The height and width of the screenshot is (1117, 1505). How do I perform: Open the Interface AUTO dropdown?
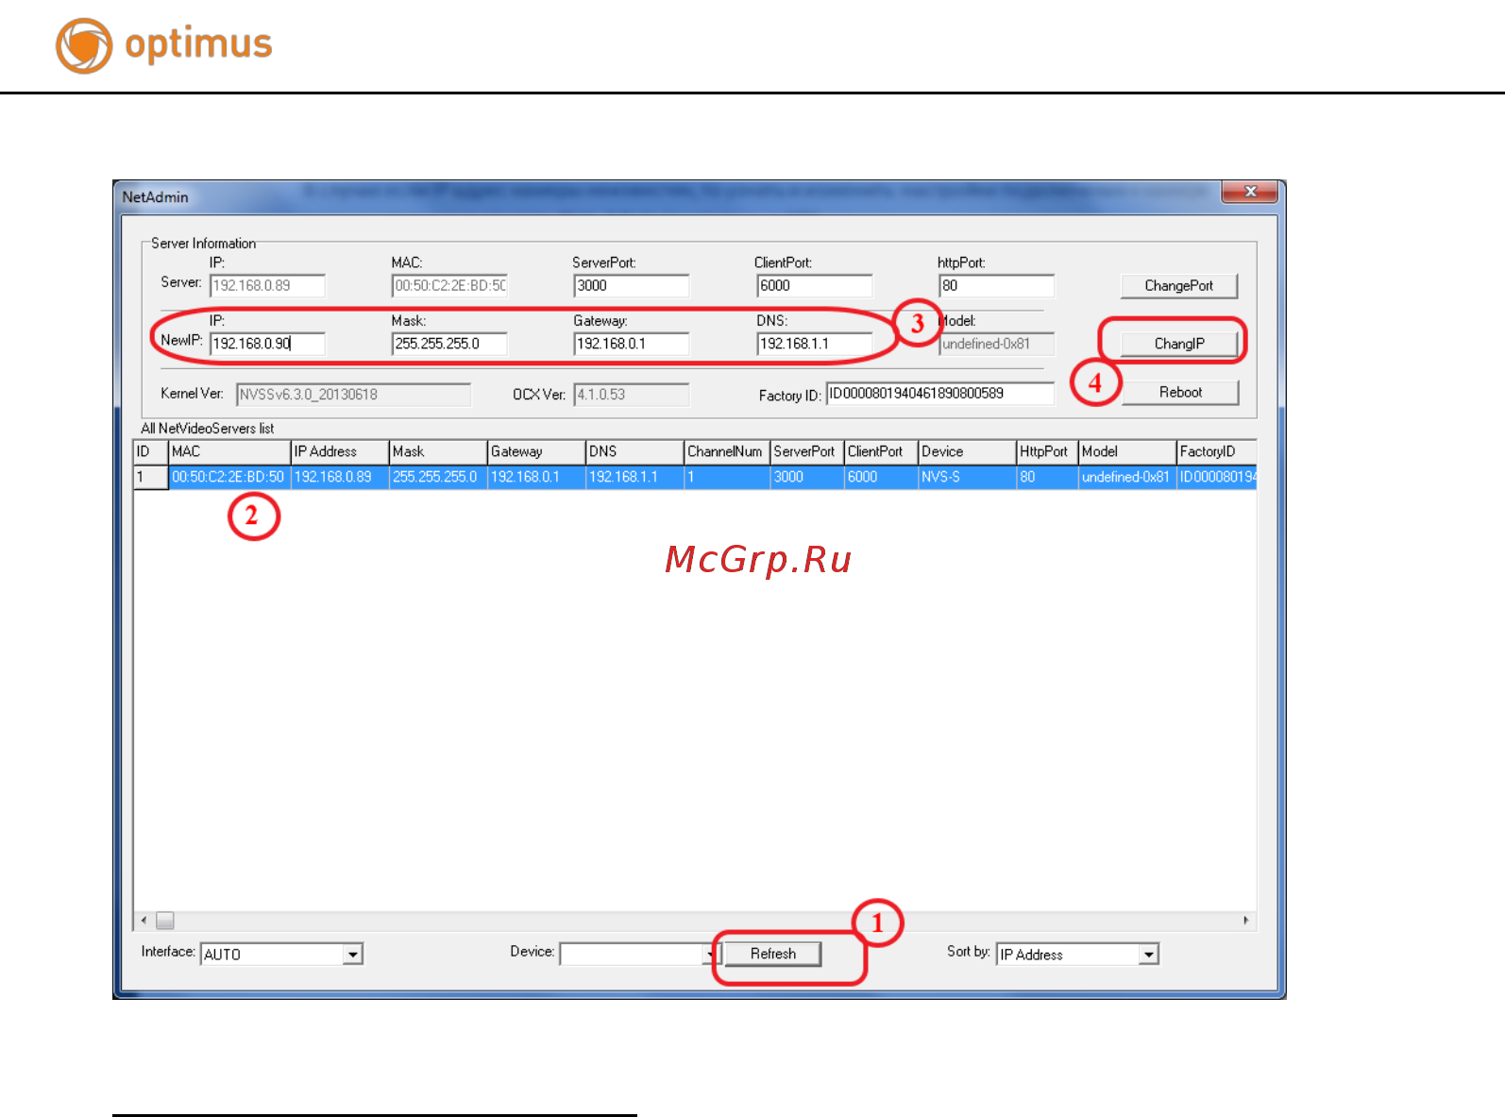coord(352,955)
